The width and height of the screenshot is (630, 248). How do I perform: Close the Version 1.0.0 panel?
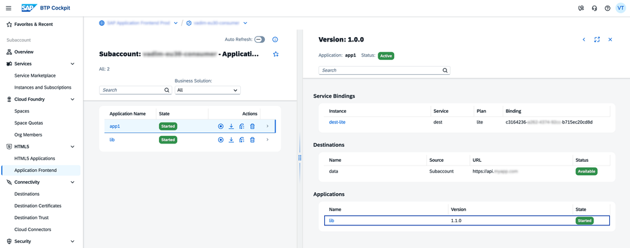coord(610,39)
